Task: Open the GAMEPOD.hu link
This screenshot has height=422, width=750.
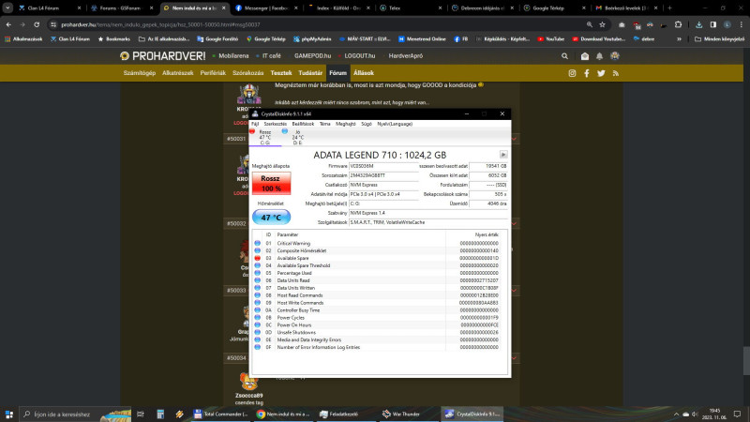Action: (x=312, y=56)
